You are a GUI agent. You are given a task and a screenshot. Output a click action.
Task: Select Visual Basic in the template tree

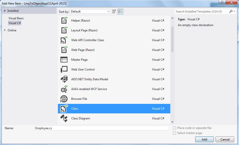[x=16, y=18]
